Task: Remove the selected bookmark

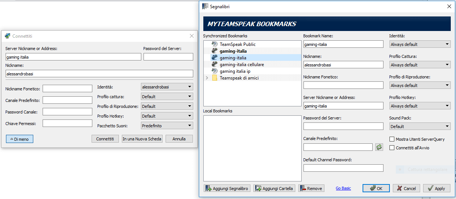Action: [x=311, y=188]
